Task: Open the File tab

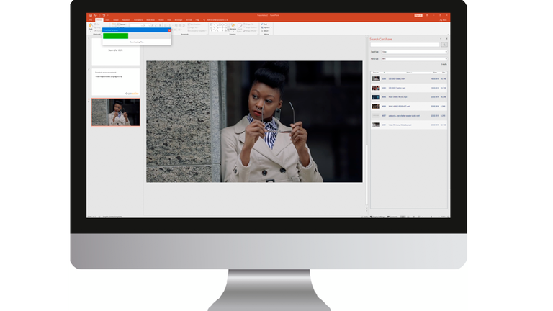Action: click(91, 20)
